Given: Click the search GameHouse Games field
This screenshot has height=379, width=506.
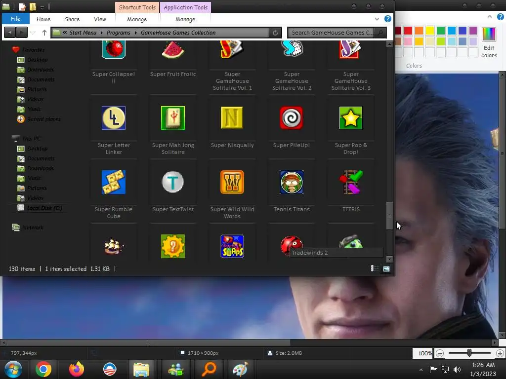Looking at the screenshot, I should click(x=333, y=33).
